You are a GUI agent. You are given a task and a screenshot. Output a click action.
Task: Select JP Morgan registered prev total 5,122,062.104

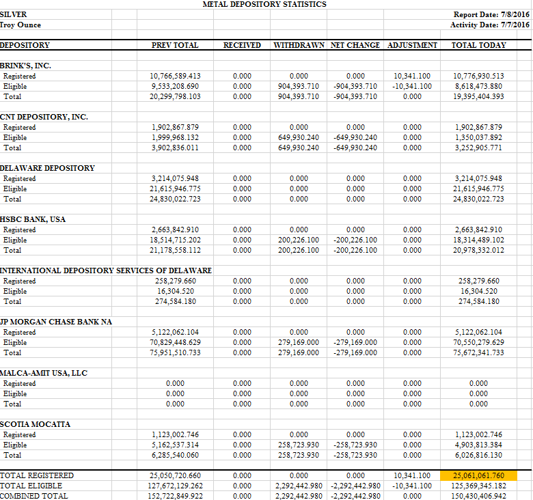(x=175, y=332)
